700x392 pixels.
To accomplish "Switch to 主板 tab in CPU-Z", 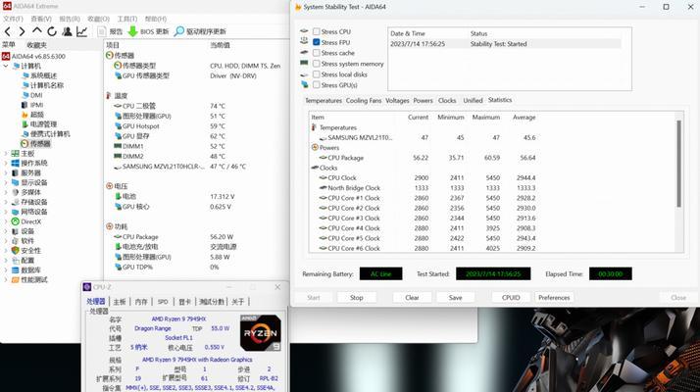I will (120, 302).
